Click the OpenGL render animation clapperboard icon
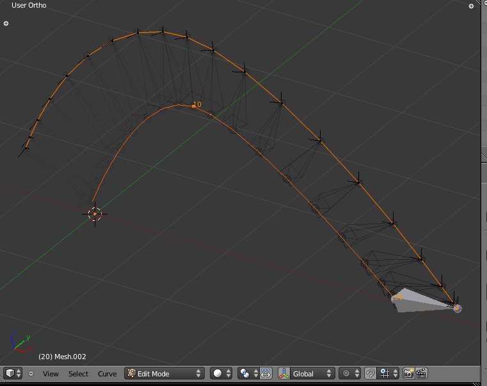The width and height of the screenshot is (487, 386). click(x=421, y=373)
